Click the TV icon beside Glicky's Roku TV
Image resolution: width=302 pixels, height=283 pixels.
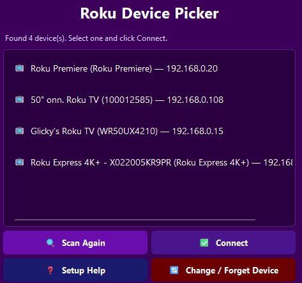(20, 131)
